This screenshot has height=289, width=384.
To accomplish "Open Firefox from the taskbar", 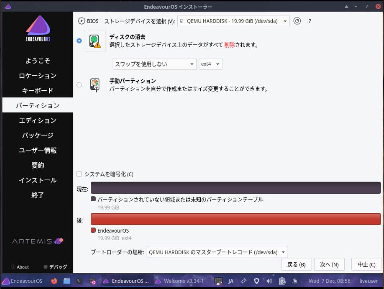I will pos(54,281).
